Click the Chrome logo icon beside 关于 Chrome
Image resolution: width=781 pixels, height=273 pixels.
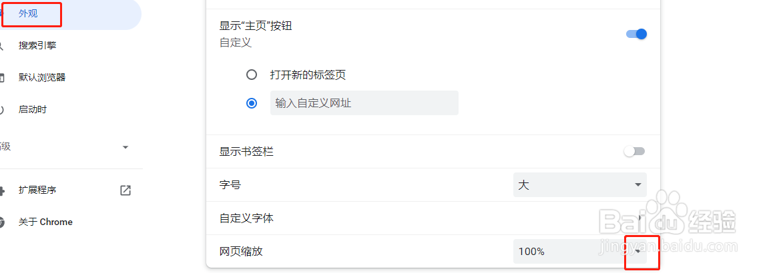pos(2,222)
